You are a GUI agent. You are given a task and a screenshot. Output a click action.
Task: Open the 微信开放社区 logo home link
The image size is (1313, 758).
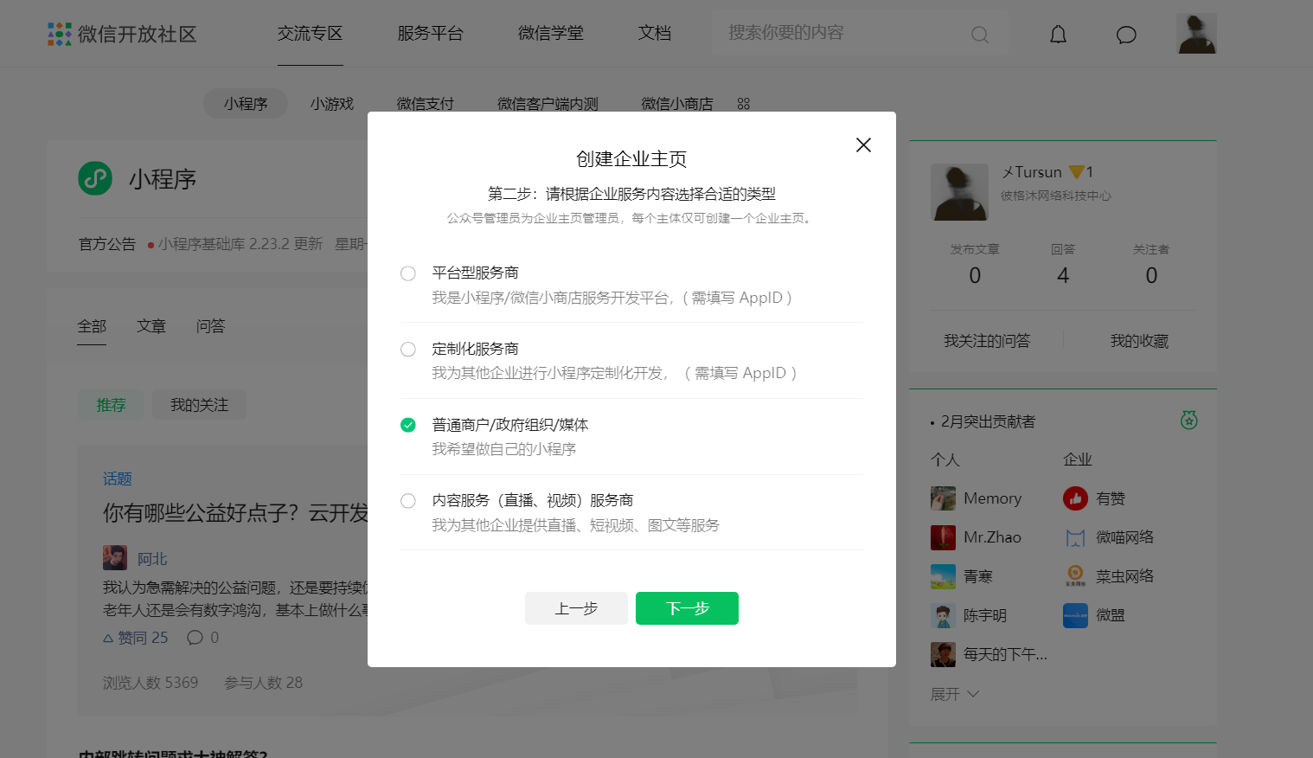pos(122,34)
